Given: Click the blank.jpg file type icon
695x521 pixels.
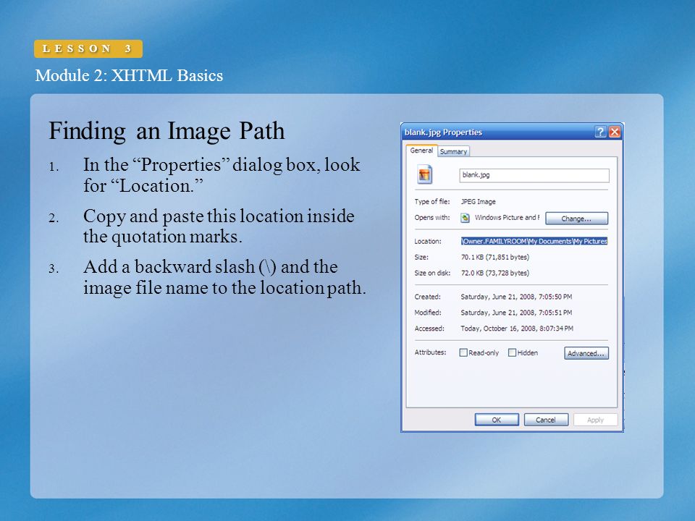Looking at the screenshot, I should point(424,174).
